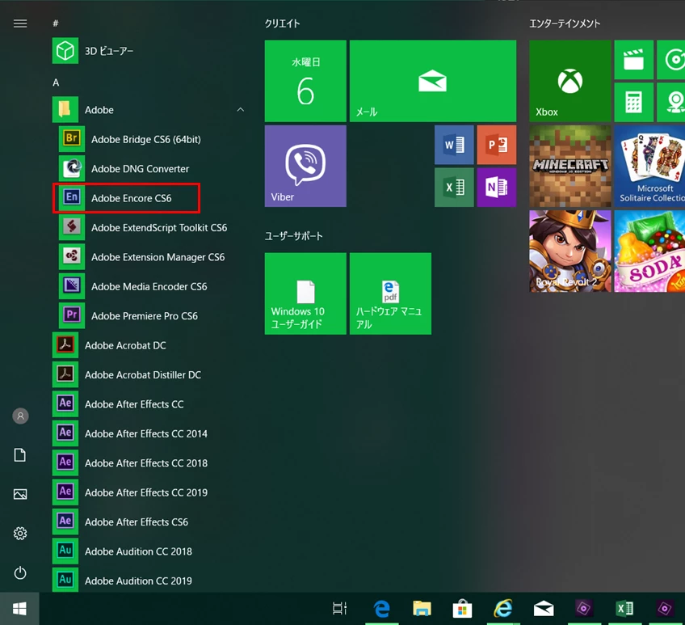Open the Excel tile

[x=454, y=188]
